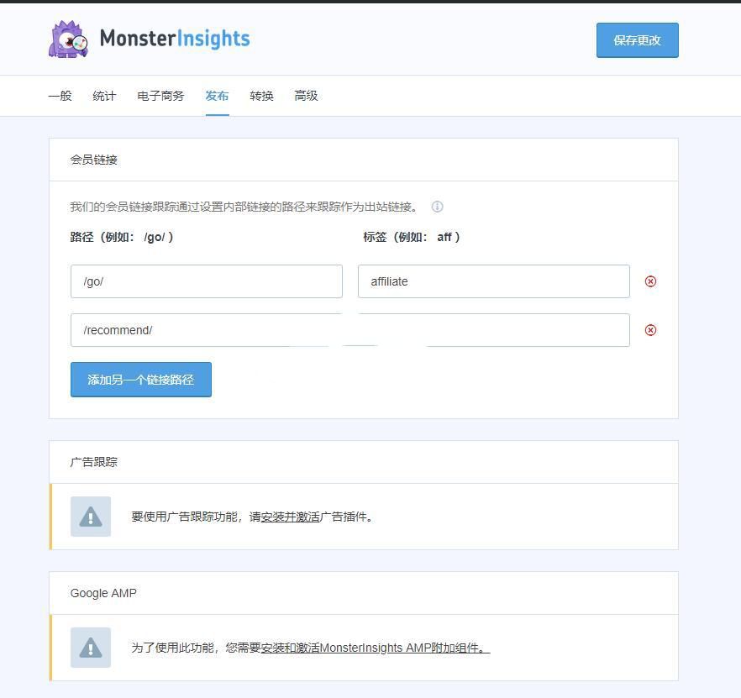Open the 安装和激活MonsterInsights AMP附加组件 link
Image resolution: width=741 pixels, height=698 pixels.
(375, 648)
